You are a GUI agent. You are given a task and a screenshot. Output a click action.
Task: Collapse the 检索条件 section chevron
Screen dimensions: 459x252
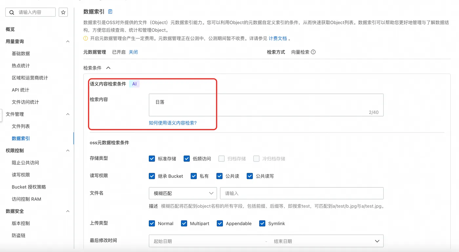[108, 68]
